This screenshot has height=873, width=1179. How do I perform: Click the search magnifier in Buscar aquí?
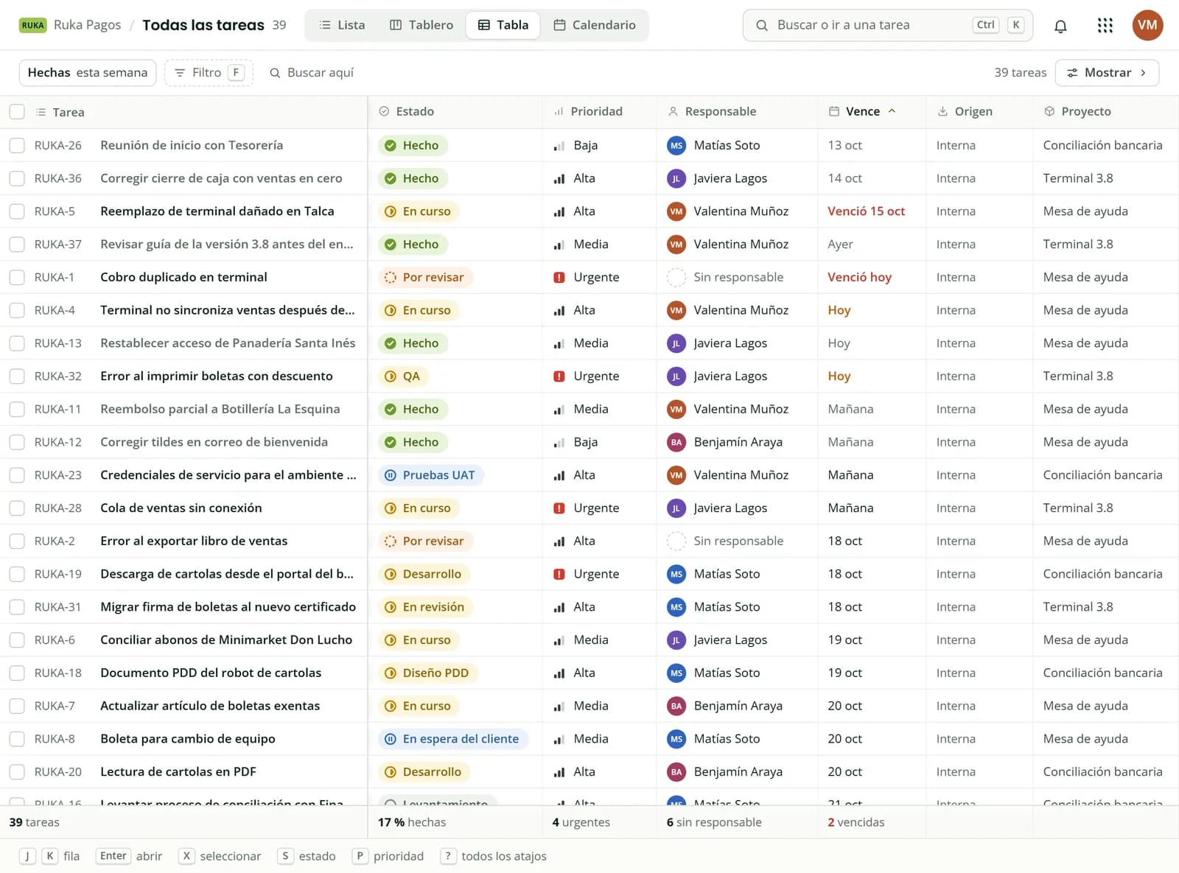click(x=275, y=73)
